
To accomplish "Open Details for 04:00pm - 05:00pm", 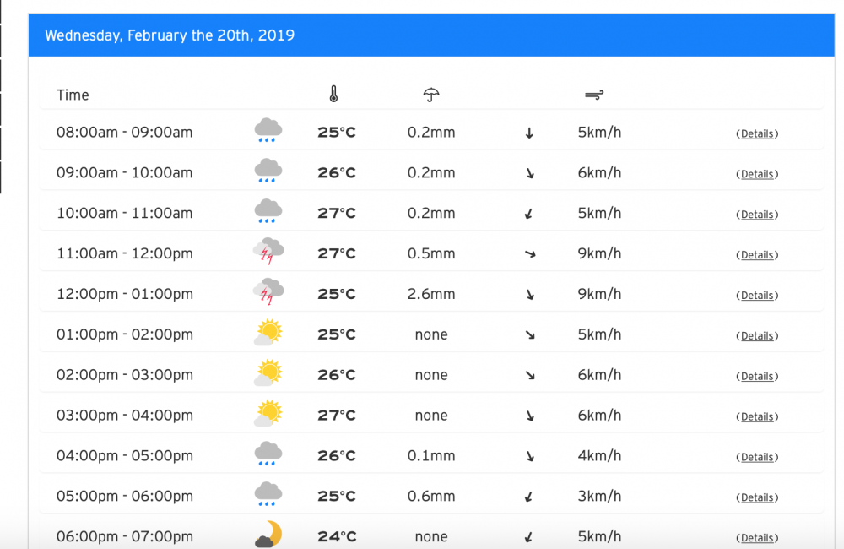I will pos(757,457).
